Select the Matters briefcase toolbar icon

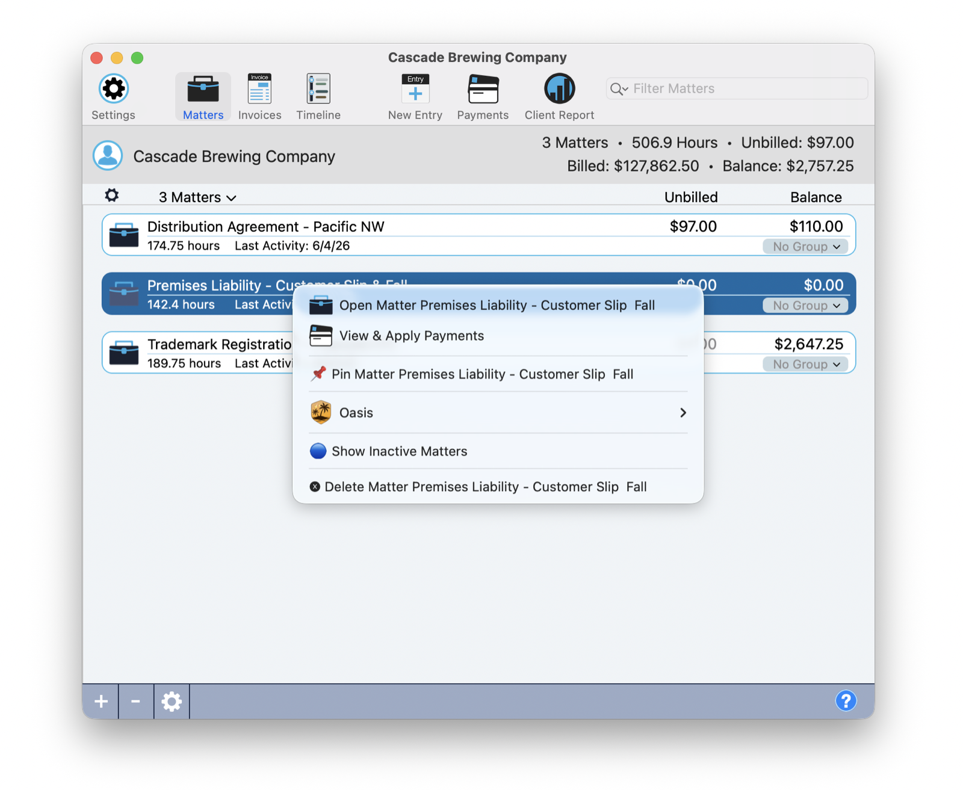(203, 89)
